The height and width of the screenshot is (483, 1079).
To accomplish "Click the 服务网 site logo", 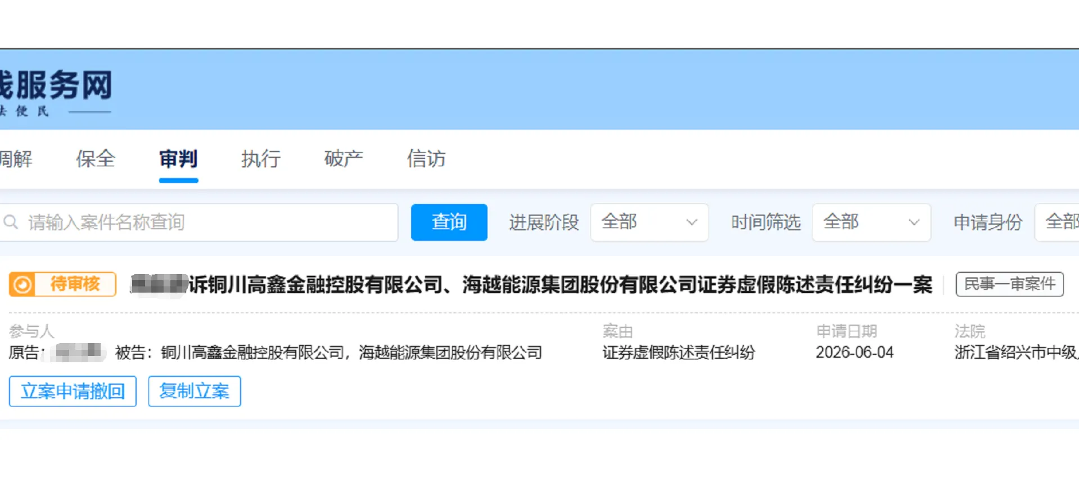I will click(x=56, y=92).
